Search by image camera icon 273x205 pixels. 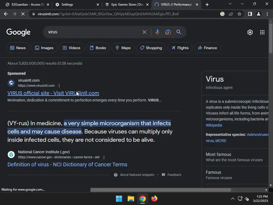[168, 32]
